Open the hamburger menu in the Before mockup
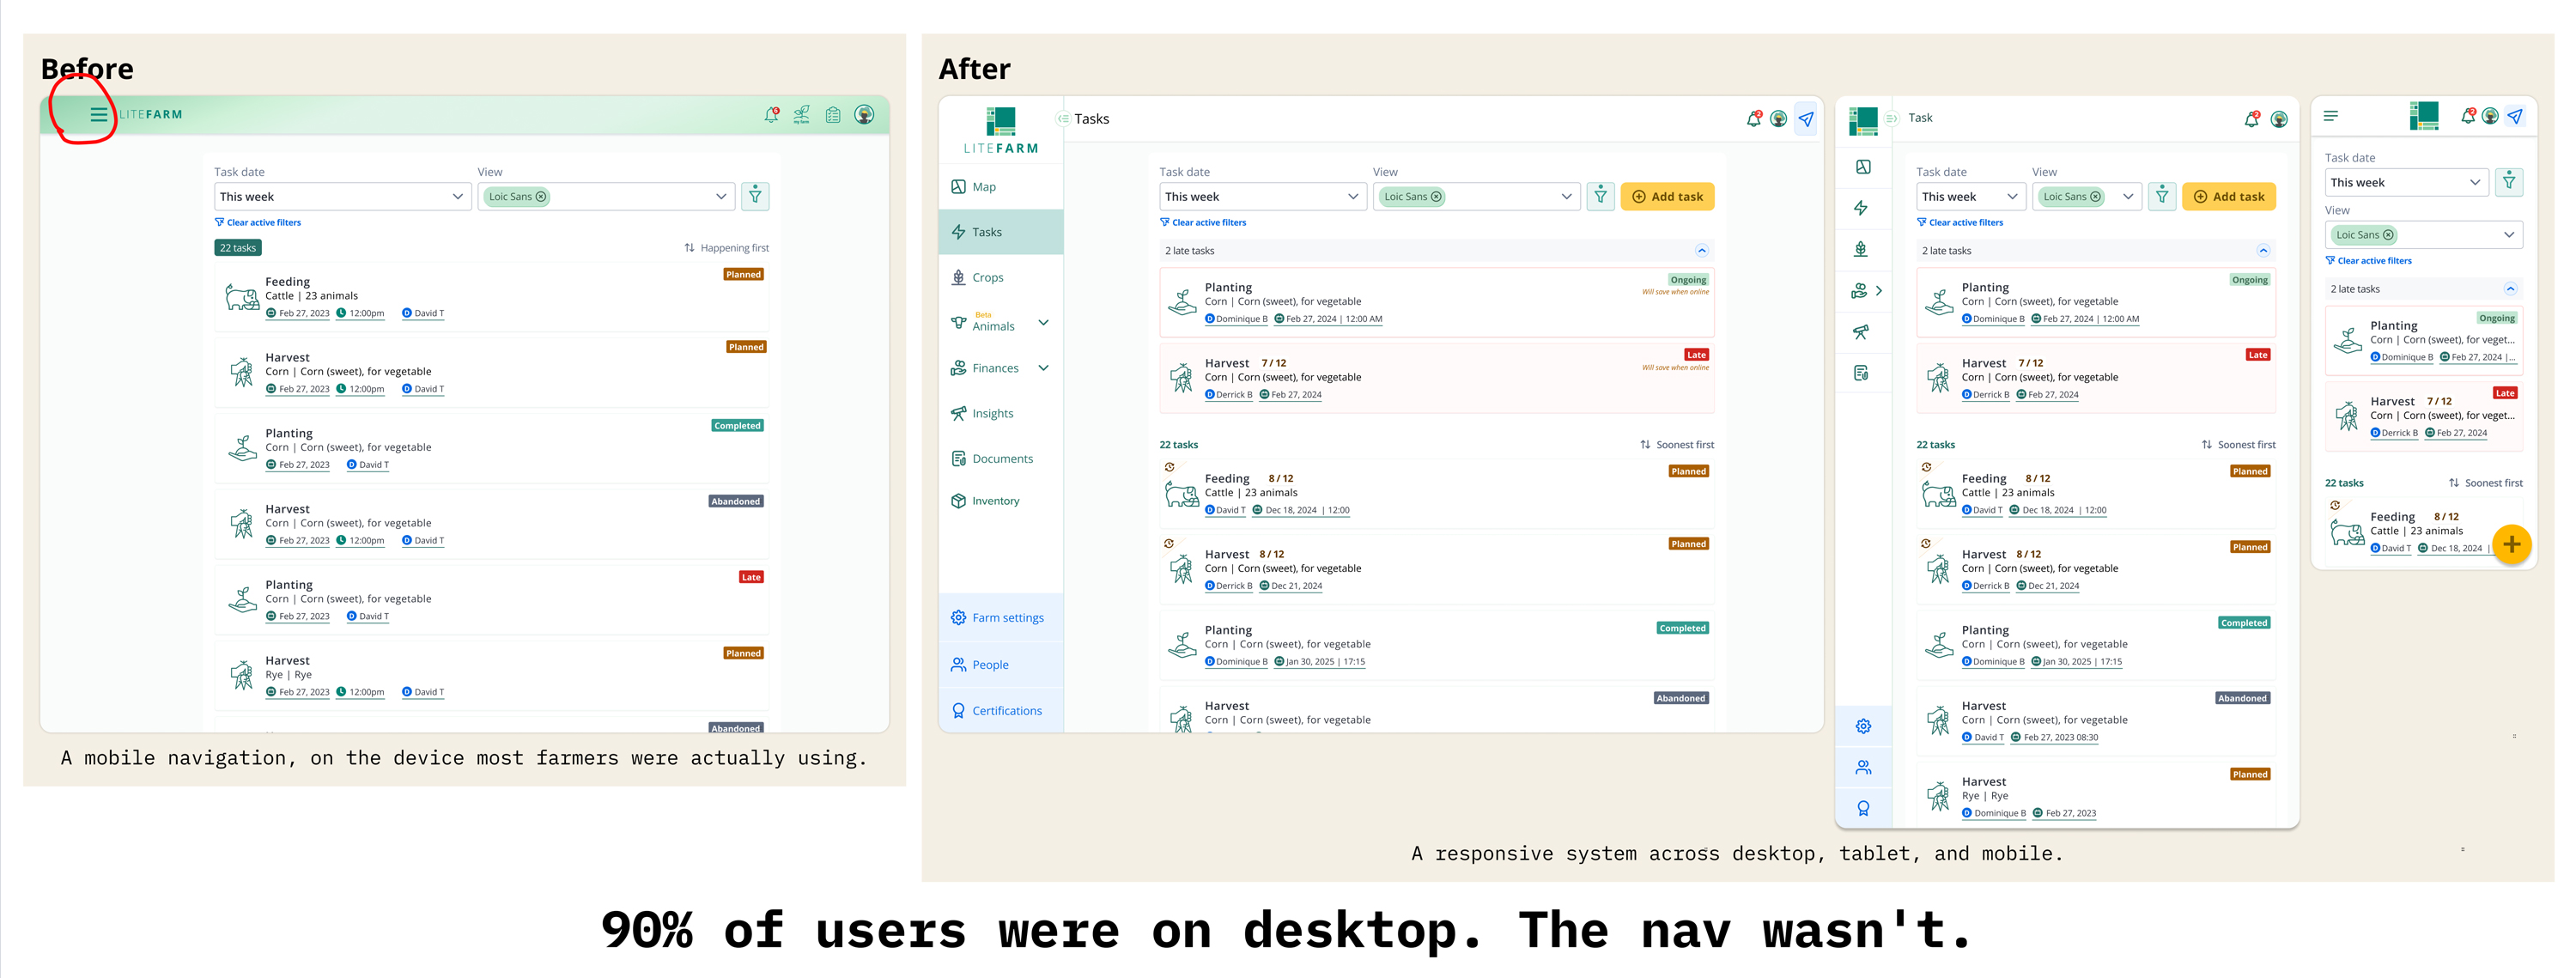 (x=98, y=115)
